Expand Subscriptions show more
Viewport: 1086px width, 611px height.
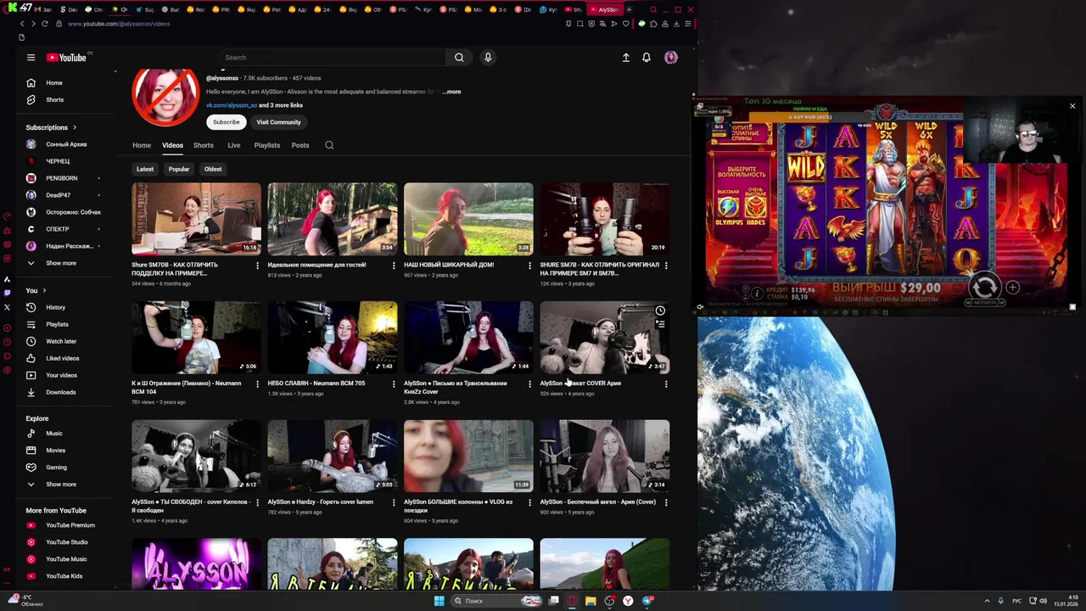point(59,263)
